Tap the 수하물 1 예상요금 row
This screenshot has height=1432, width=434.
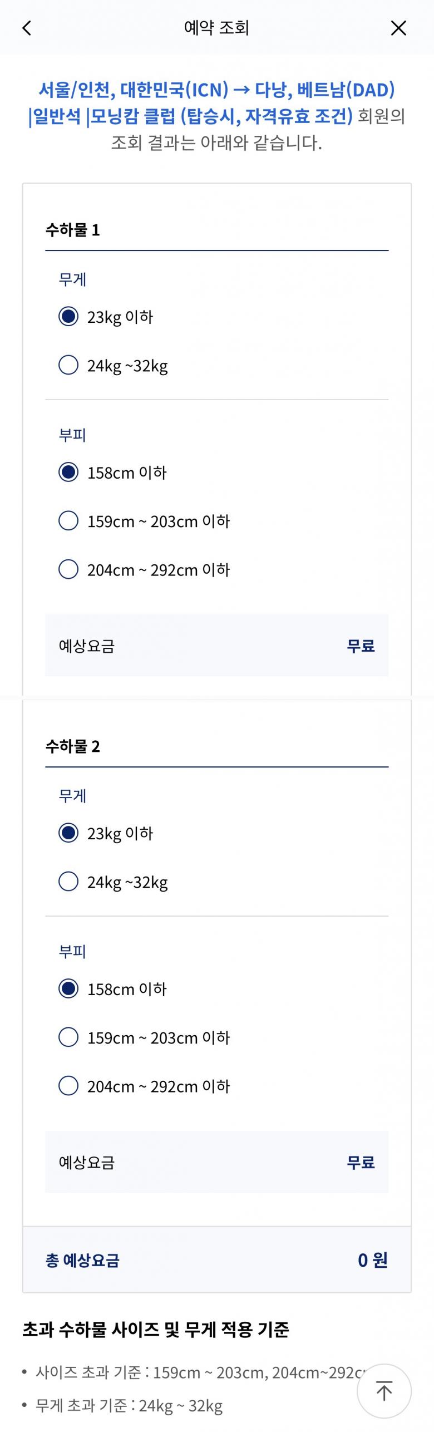pos(216,646)
